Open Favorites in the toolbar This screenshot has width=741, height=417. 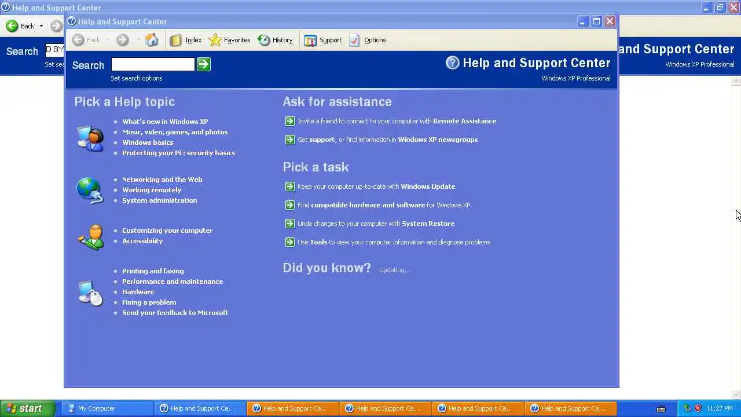pos(229,40)
